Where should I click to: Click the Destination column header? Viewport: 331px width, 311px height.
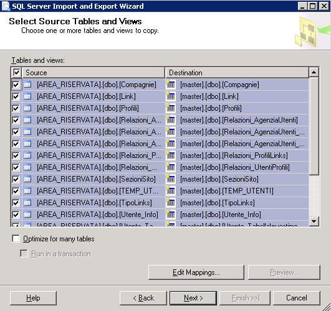(237, 73)
